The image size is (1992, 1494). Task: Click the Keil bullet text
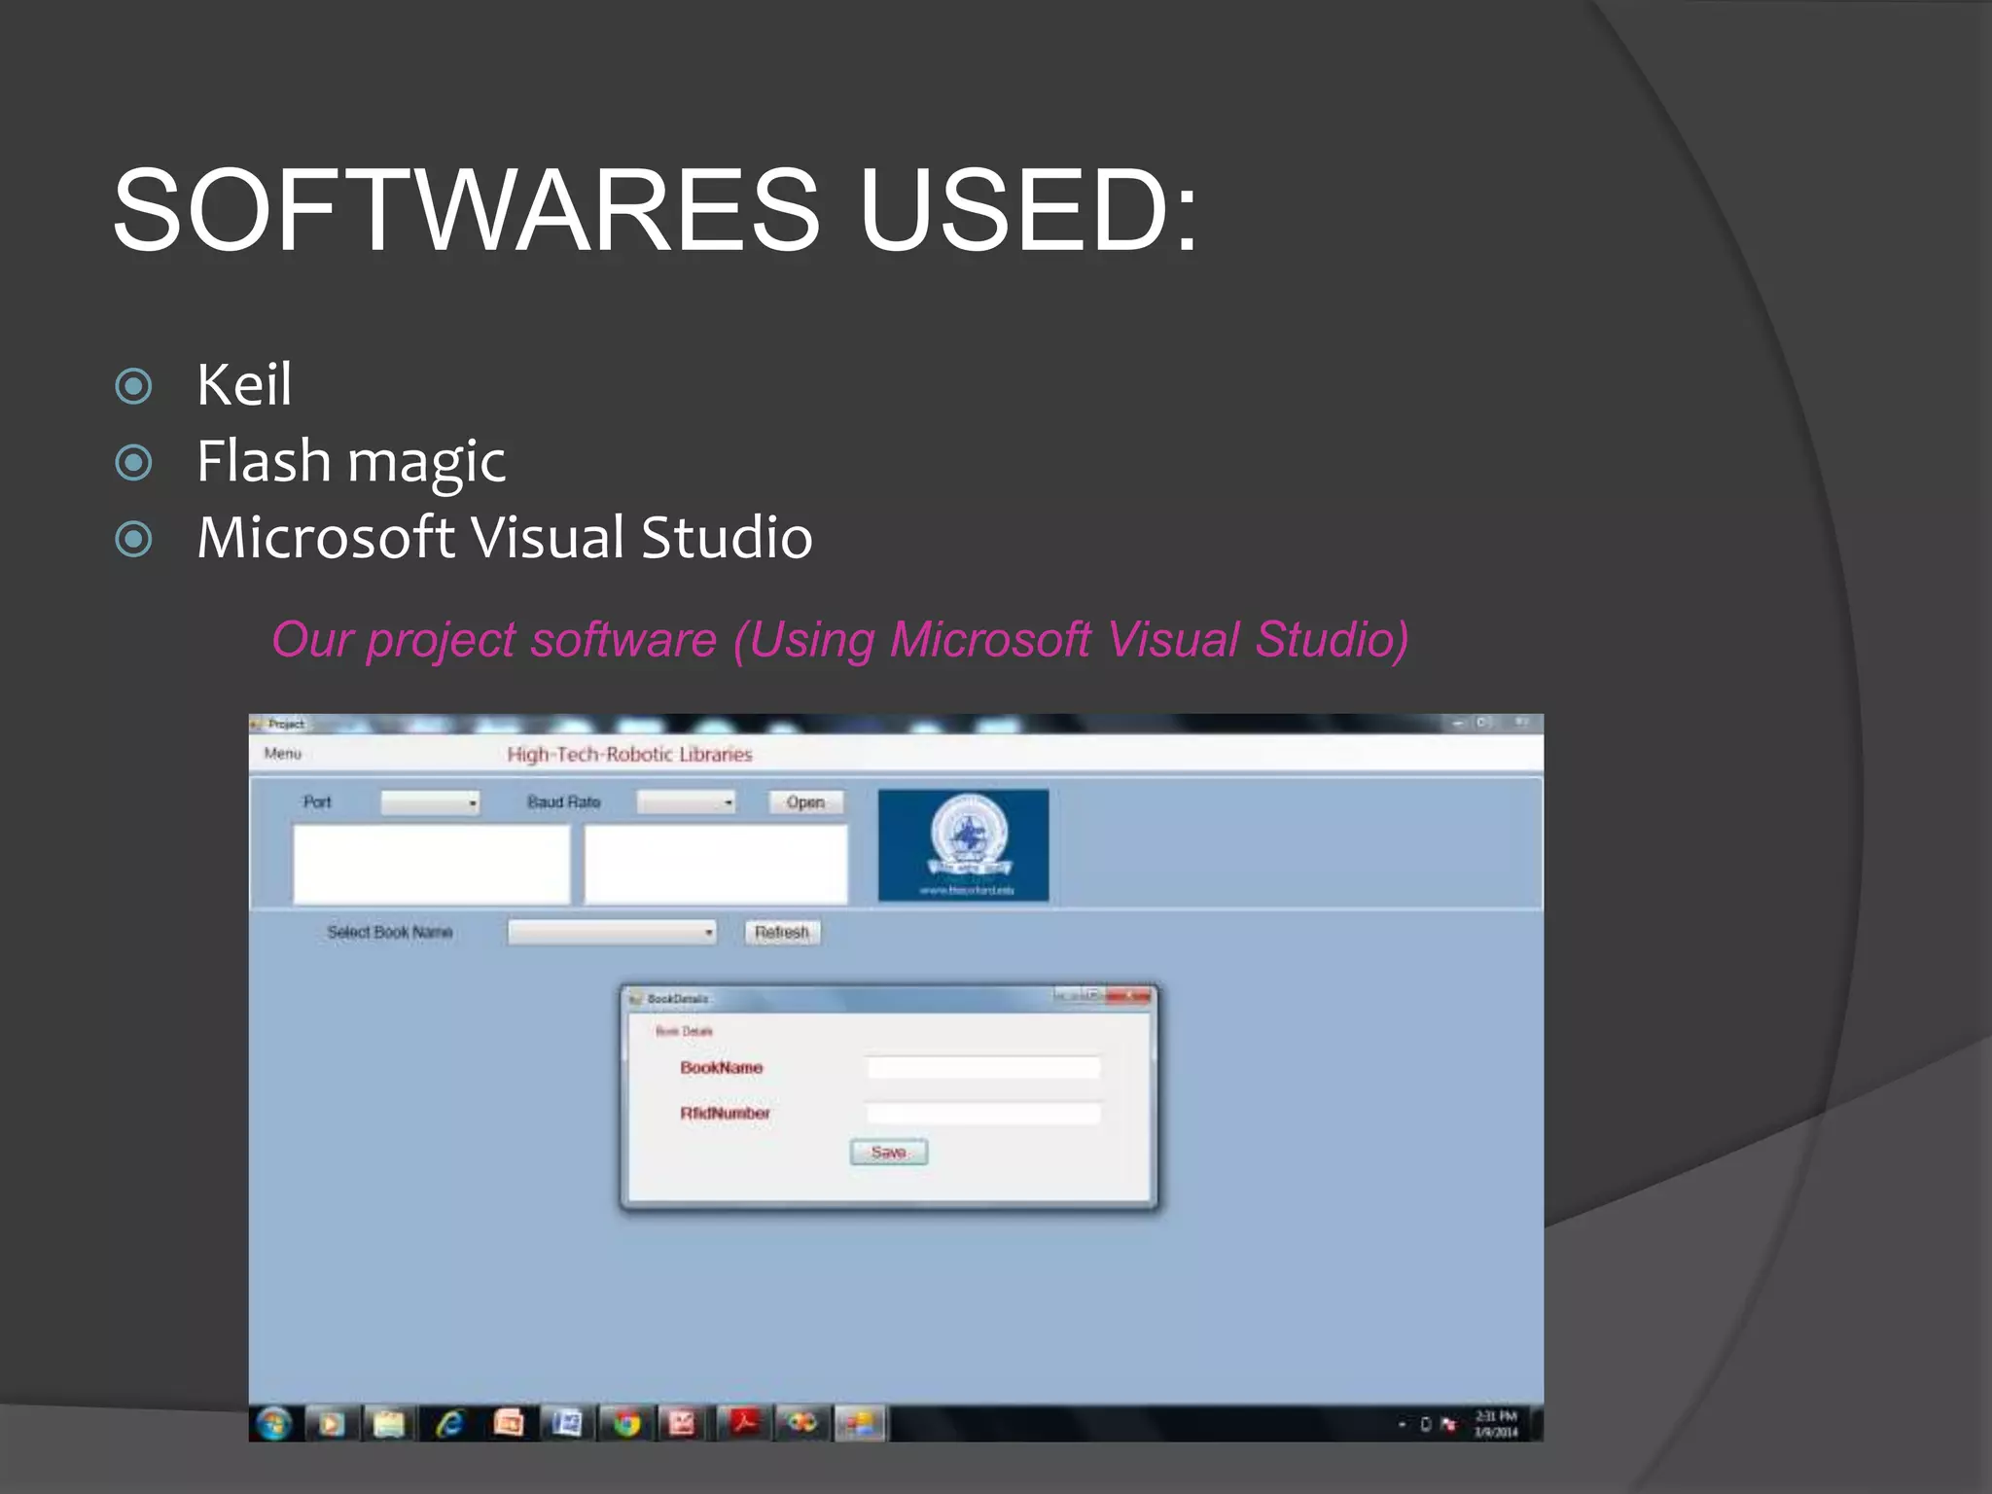(244, 384)
